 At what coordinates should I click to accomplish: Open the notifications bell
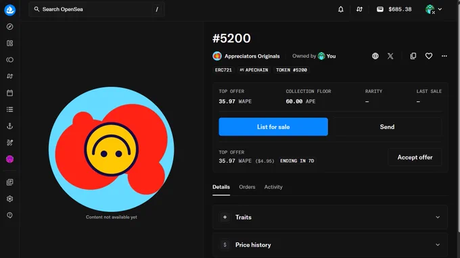pyautogui.click(x=340, y=9)
